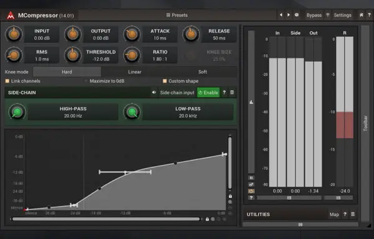Select Linear knee mode
Viewport: 374px width, 239px height.
[135, 72]
